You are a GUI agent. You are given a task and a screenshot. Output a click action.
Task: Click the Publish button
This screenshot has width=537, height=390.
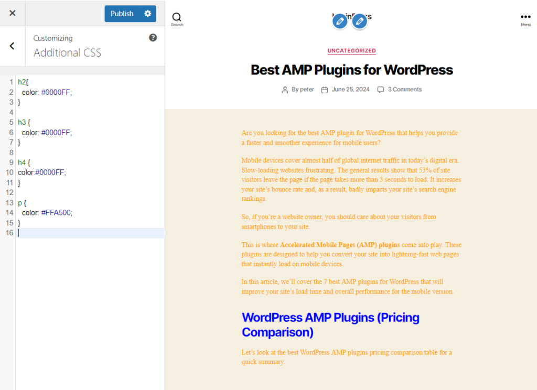122,14
